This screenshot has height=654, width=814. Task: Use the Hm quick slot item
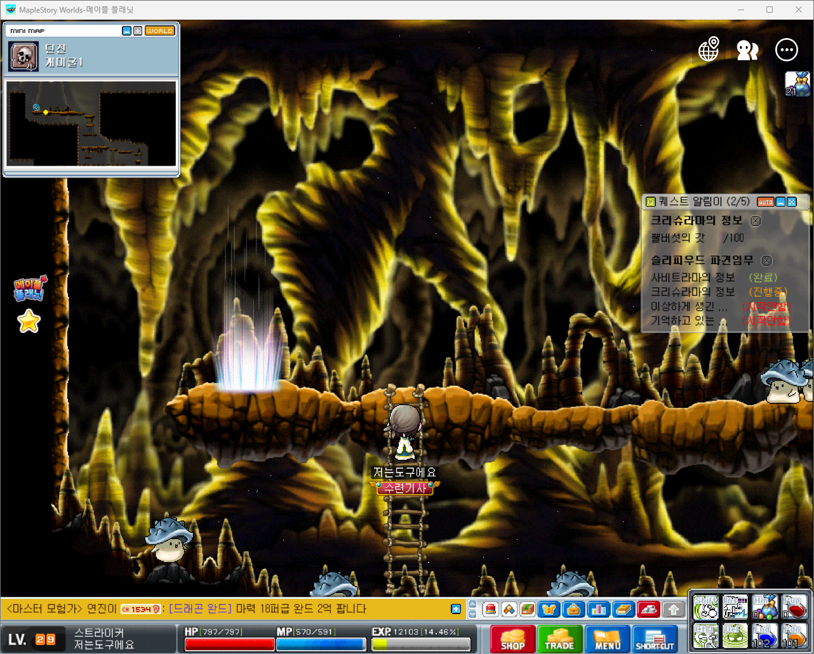[764, 607]
